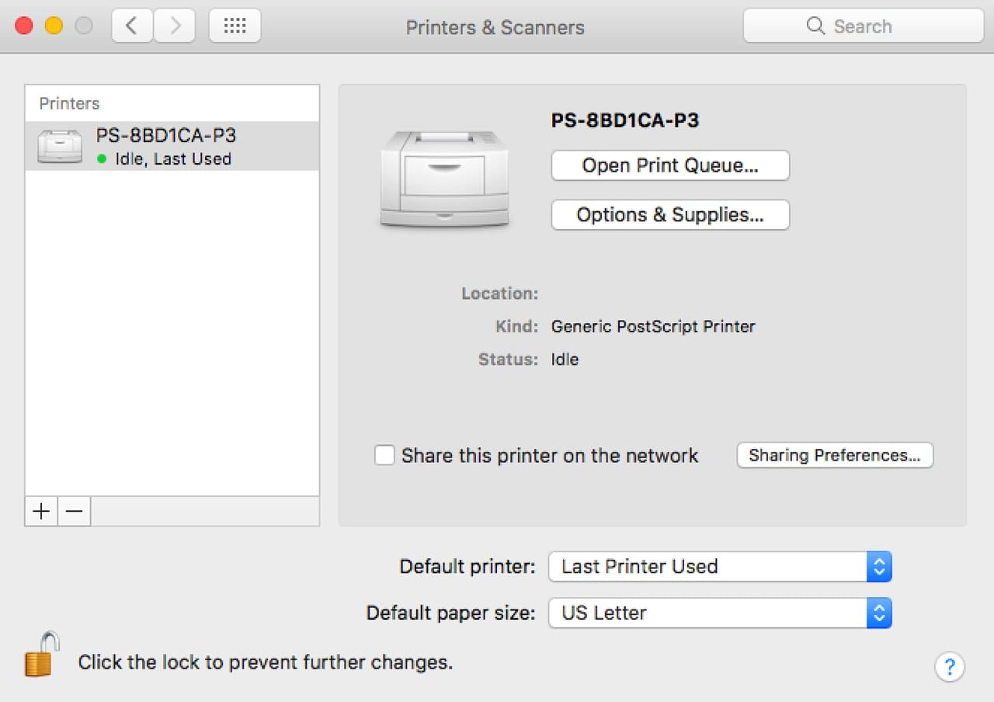Click the small printer icon in Printers list
The height and width of the screenshot is (702, 994).
[60, 146]
